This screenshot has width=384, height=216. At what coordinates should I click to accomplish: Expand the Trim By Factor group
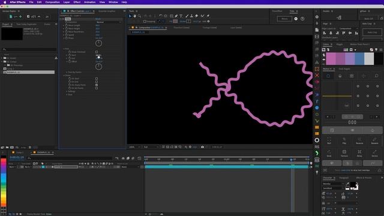coord(67,72)
